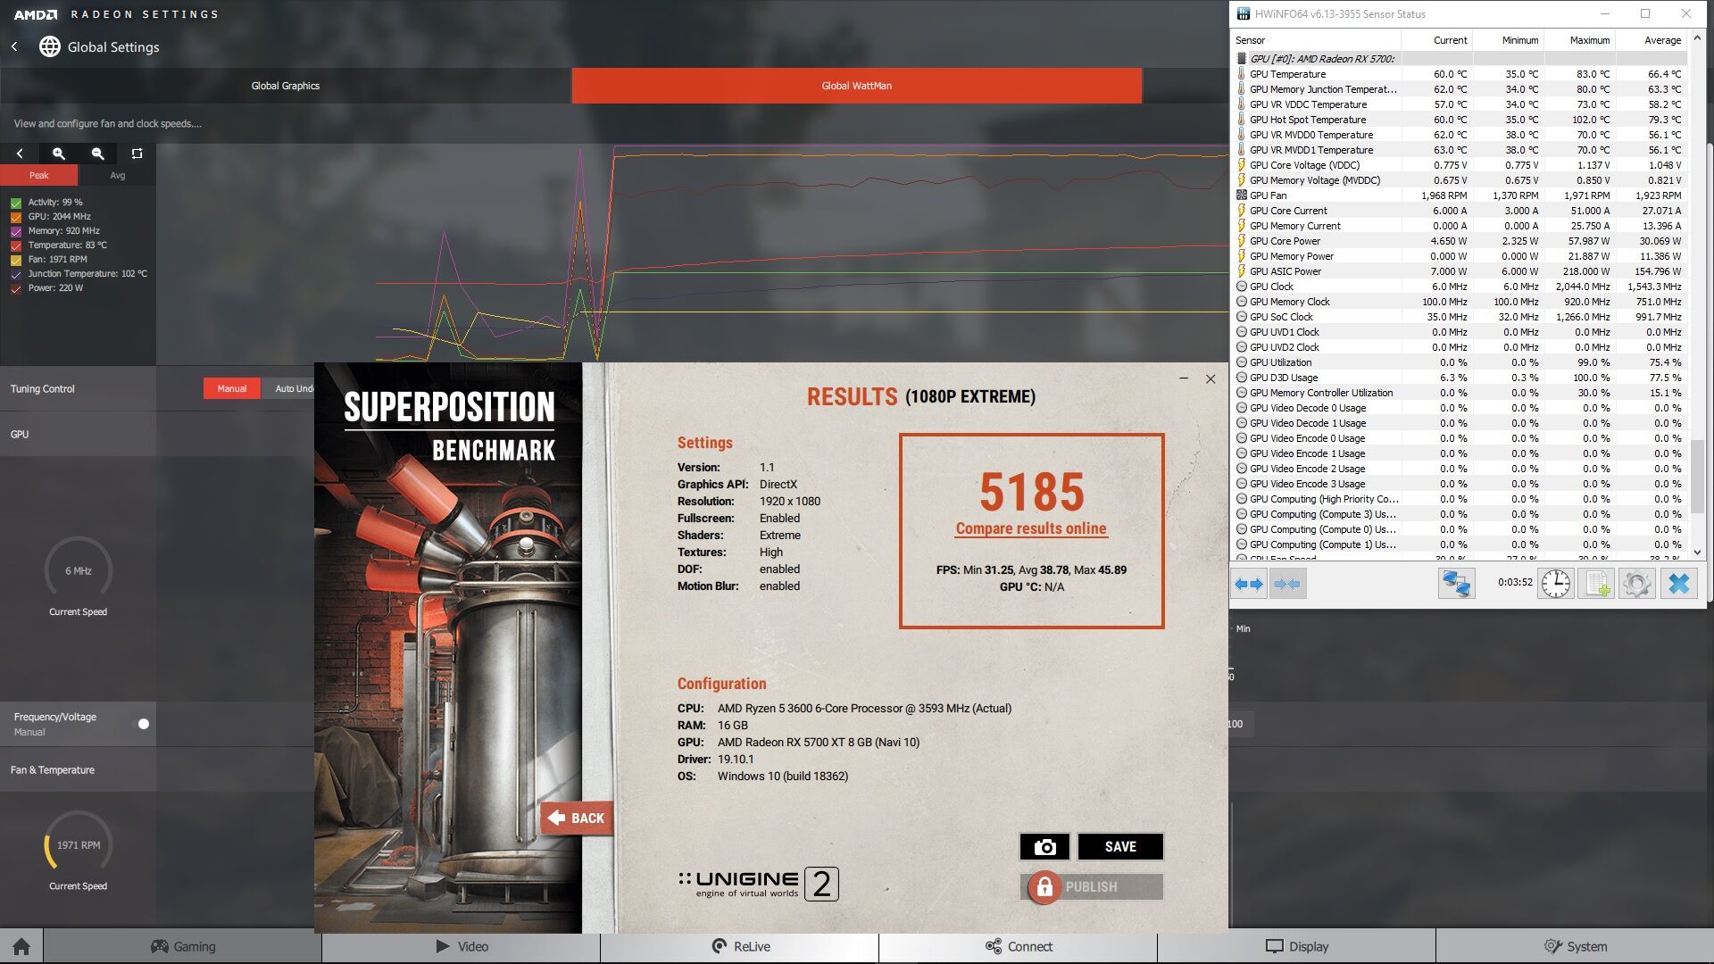The image size is (1714, 964).
Task: Sort by Maximum column header in HWiNFO
Action: (1580, 40)
